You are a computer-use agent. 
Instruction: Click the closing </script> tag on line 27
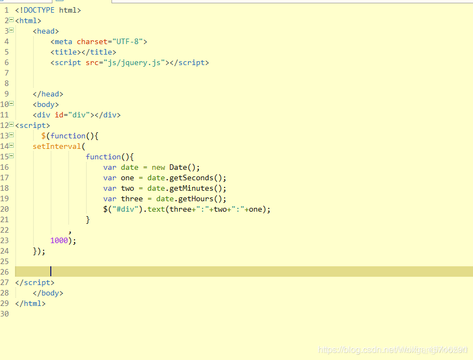[35, 283]
